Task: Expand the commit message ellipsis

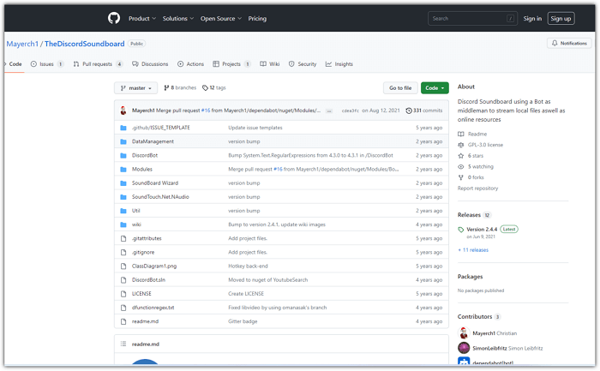Action: coord(329,111)
